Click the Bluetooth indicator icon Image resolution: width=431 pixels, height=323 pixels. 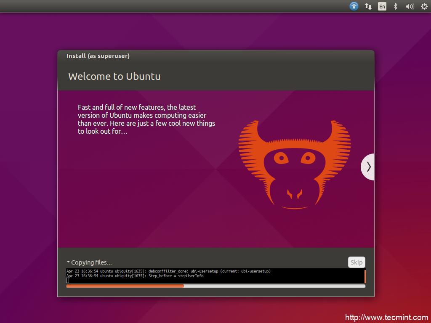tap(395, 6)
